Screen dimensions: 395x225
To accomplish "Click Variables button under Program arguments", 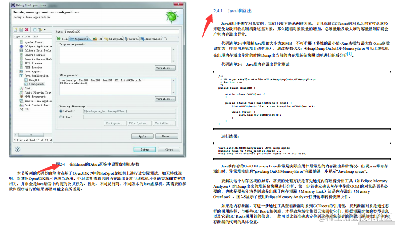I will click(165, 68).
